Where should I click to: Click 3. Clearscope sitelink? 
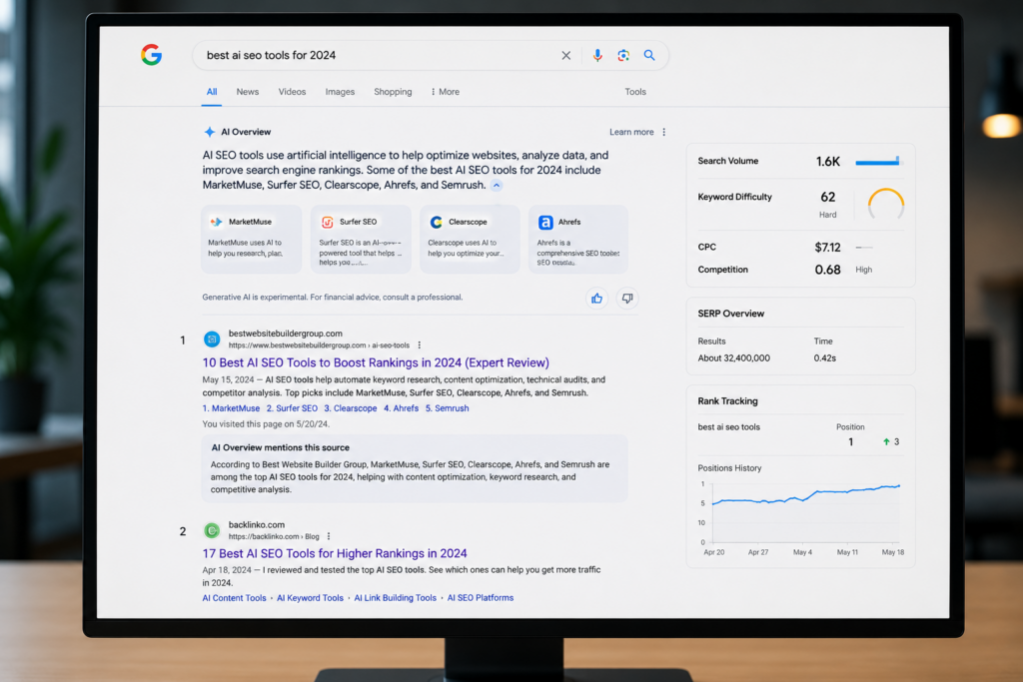tap(351, 408)
